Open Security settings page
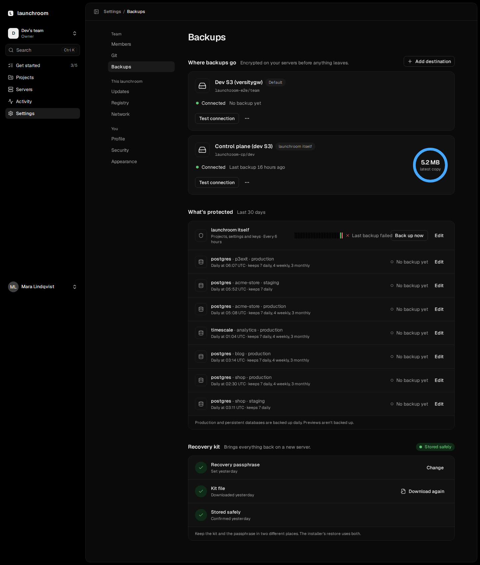Viewport: 480px width, 565px height. click(x=141, y=150)
